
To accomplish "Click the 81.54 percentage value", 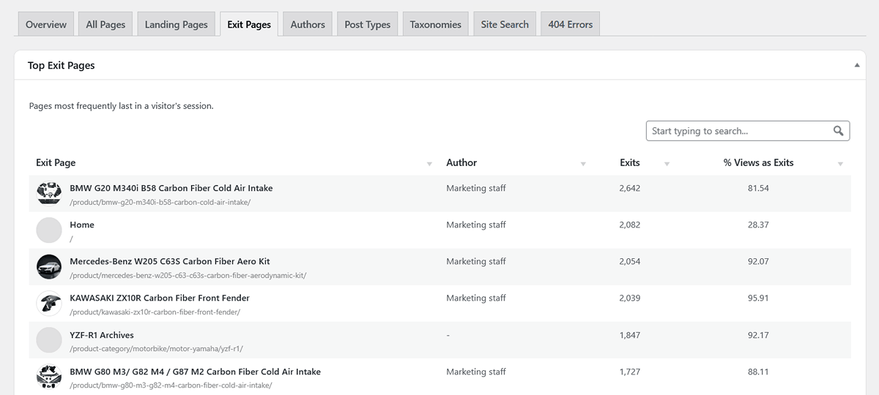I will click(758, 188).
